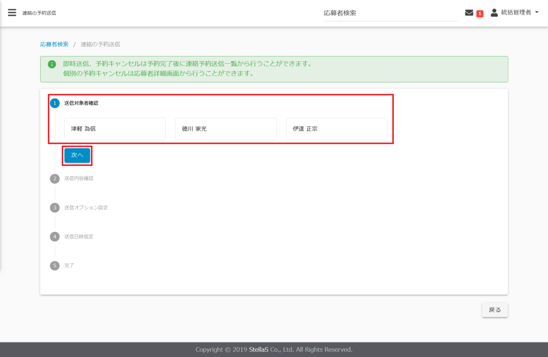
Task: Click step 1 circle icon
Action: coord(55,103)
